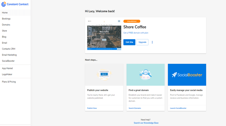Go to Home in sidebar

[15, 13]
